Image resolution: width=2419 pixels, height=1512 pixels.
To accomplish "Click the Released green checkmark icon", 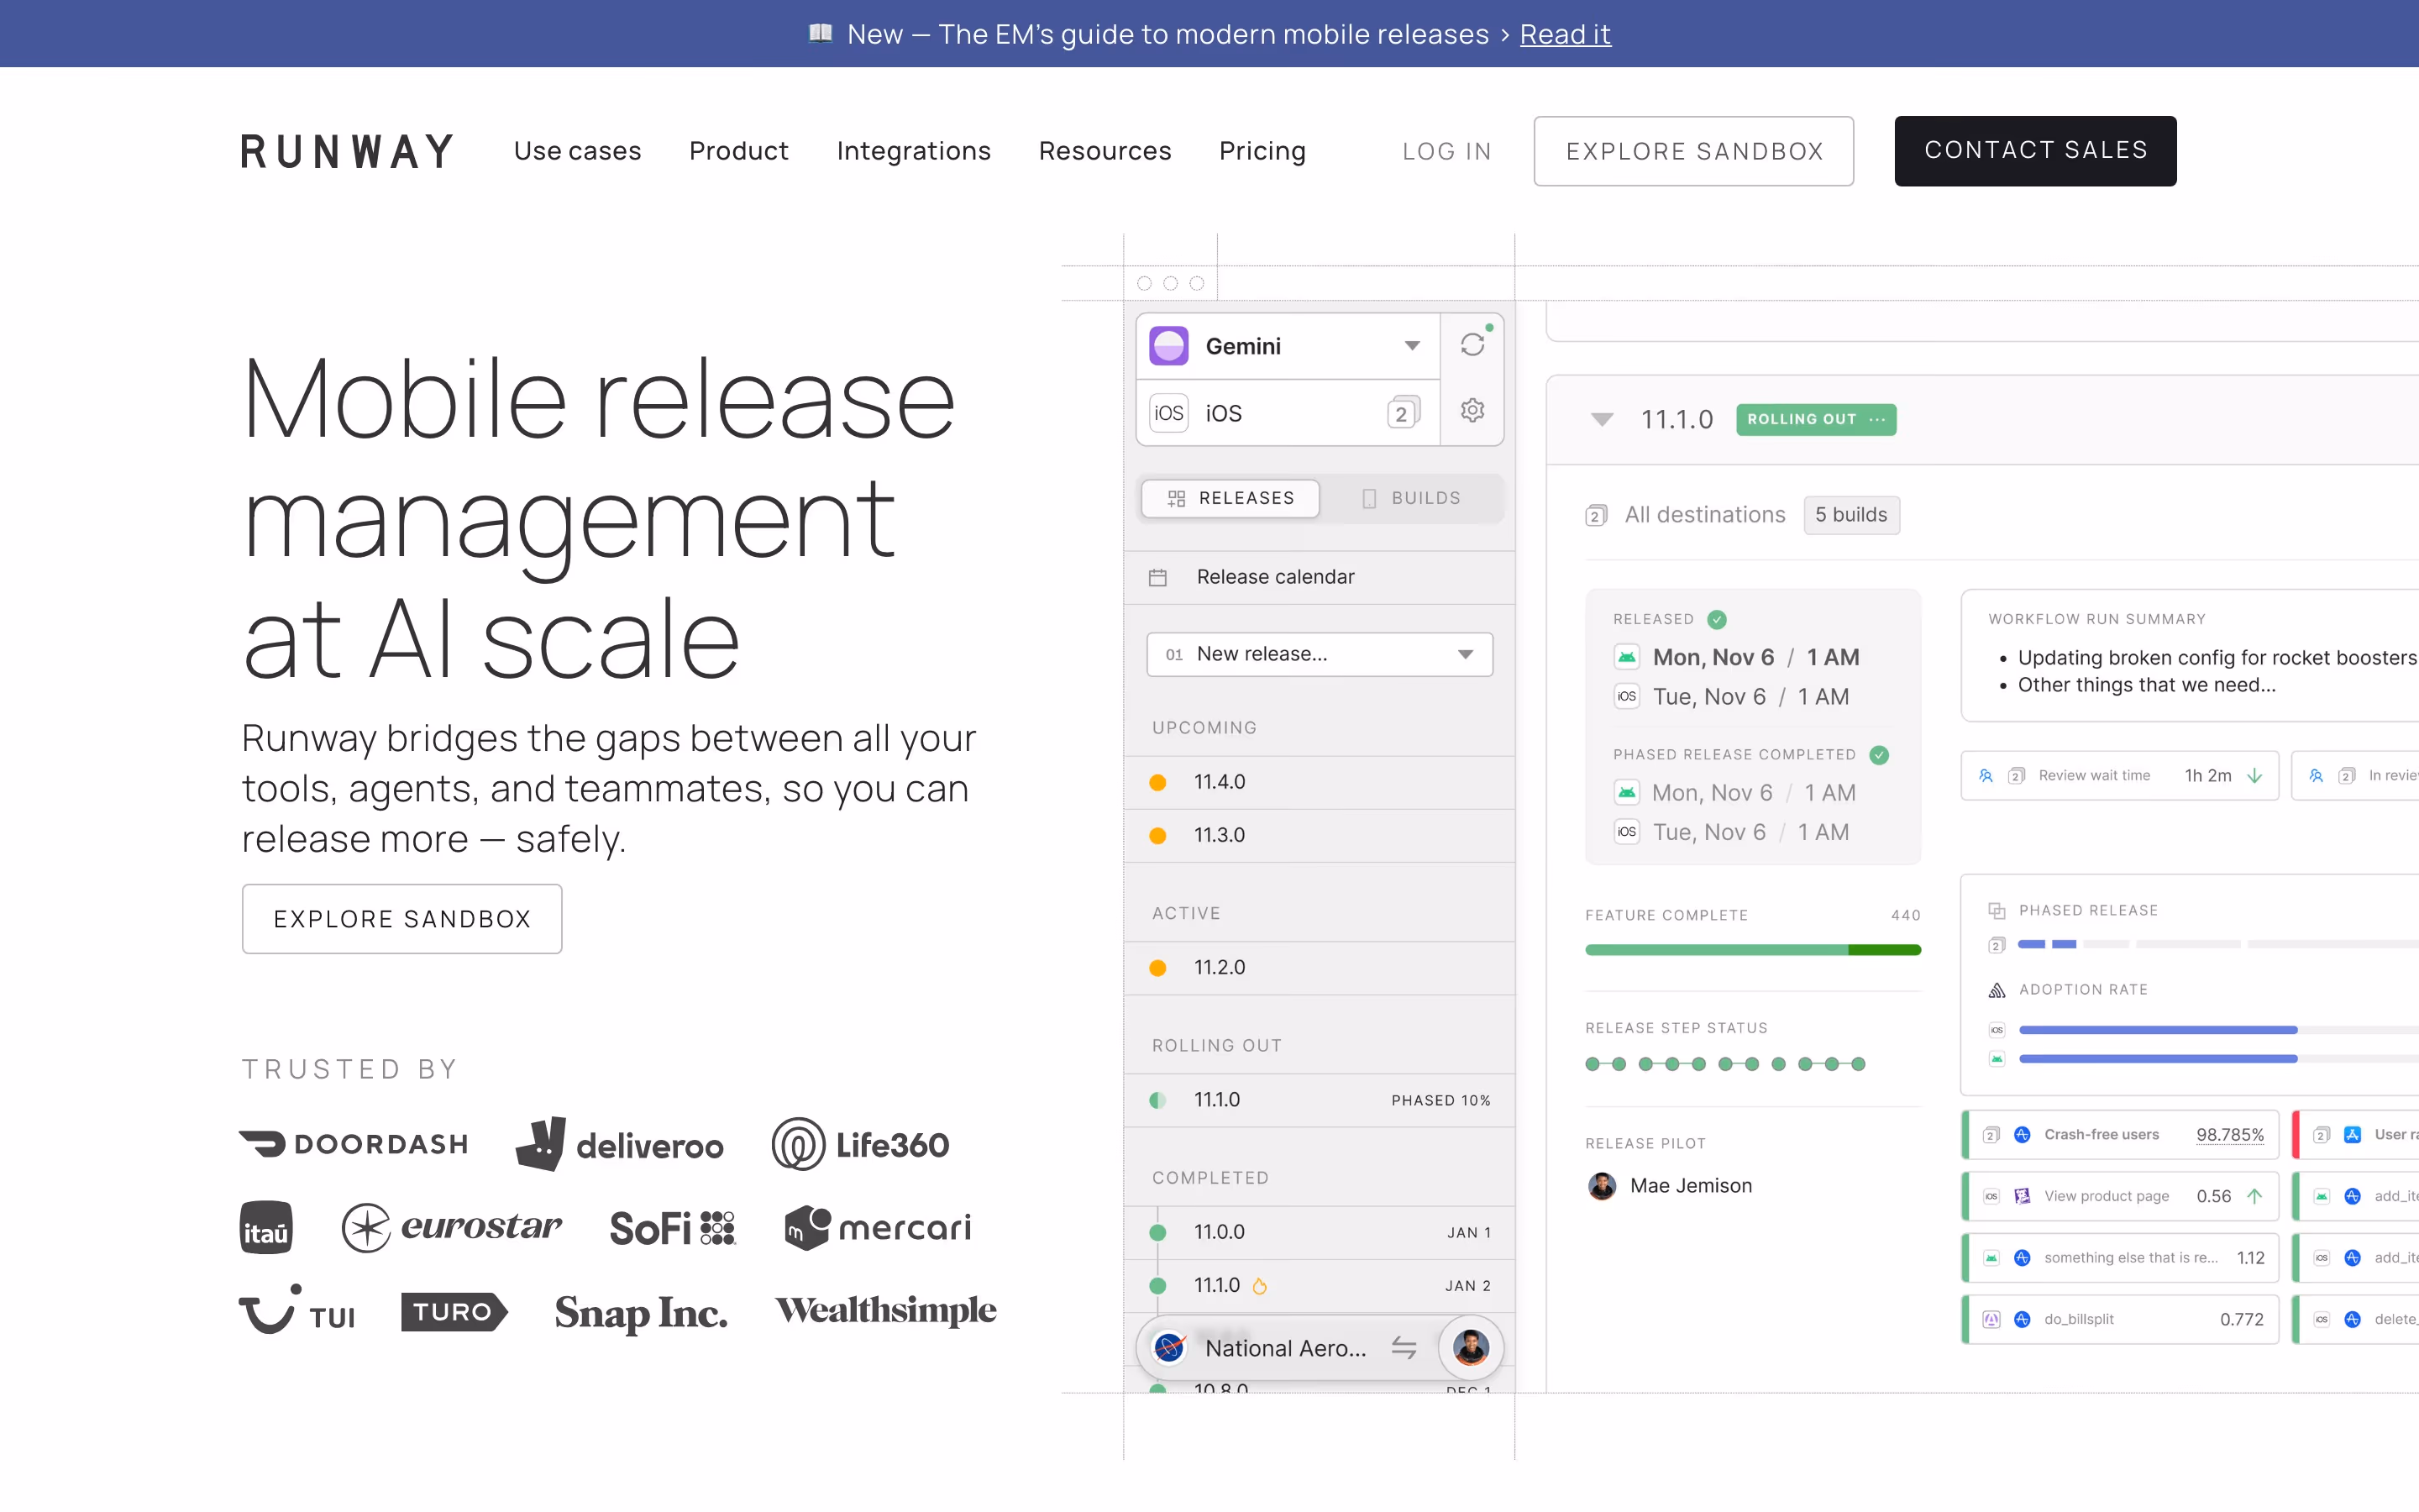I will point(1716,619).
